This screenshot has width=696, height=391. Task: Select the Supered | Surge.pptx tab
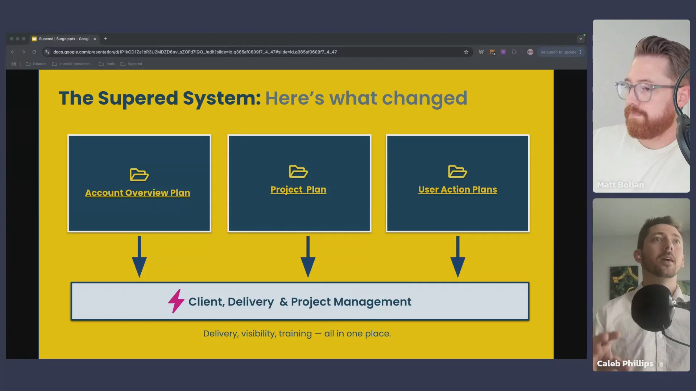point(64,39)
